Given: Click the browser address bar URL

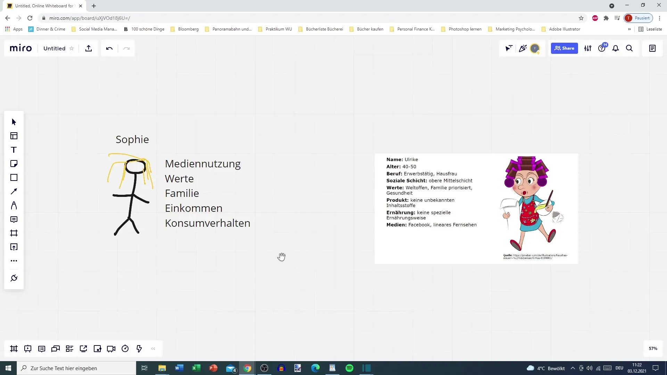Looking at the screenshot, I should (x=90, y=18).
